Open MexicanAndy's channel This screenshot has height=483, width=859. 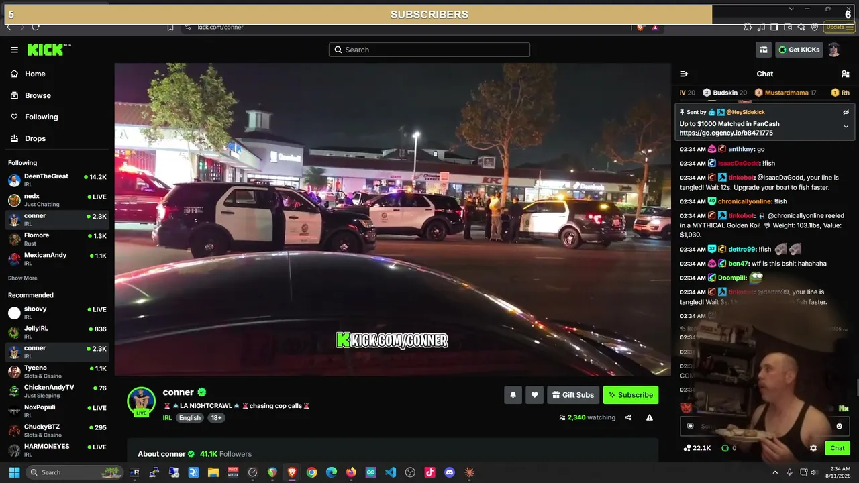click(57, 258)
